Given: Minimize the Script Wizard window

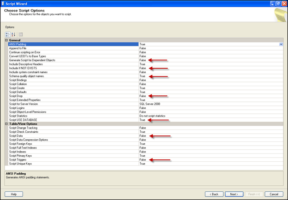Looking at the screenshot, I should coord(273,4).
